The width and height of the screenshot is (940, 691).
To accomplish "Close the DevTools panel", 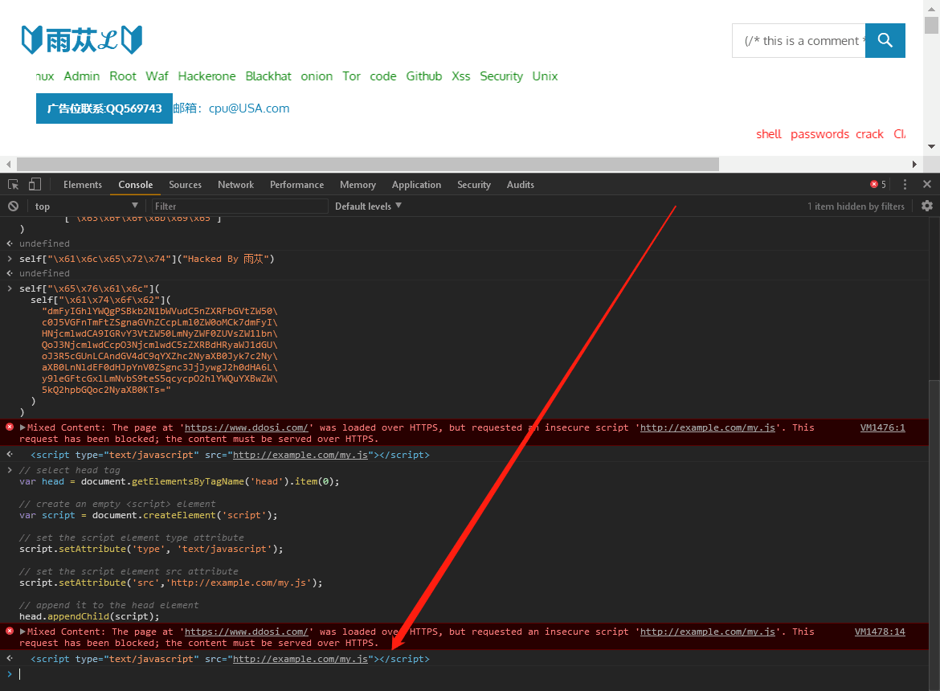I will [927, 185].
